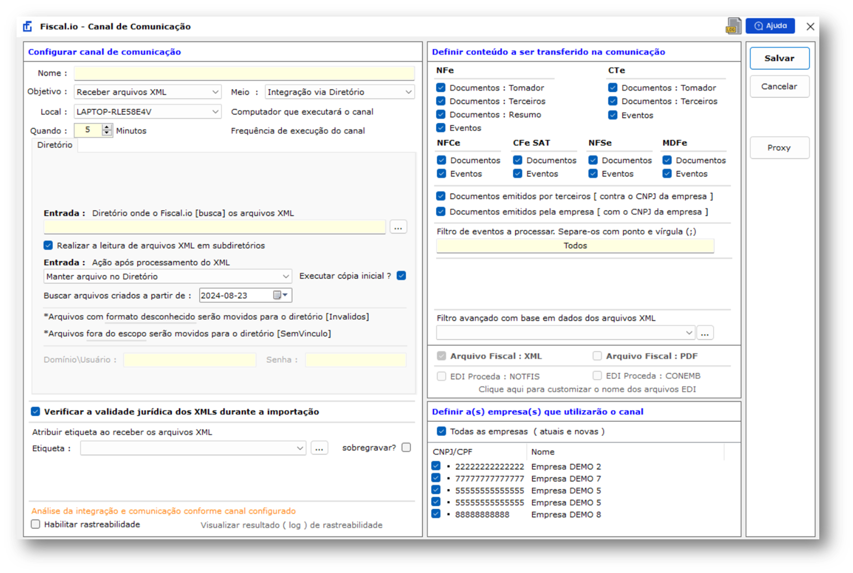Expand the Etiqueta dropdown
Image resolution: width=853 pixels, height=573 pixels.
(300, 448)
